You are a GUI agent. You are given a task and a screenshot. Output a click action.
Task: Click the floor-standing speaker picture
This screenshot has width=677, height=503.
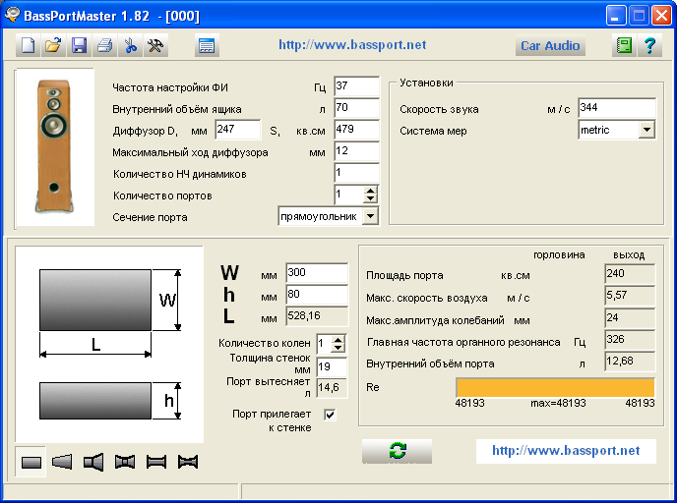pos(54,147)
